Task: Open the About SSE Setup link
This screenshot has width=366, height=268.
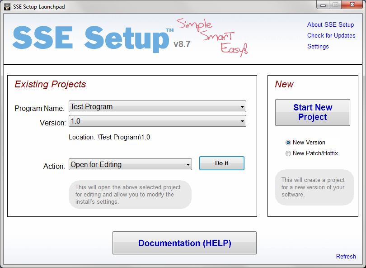Action: (330, 24)
